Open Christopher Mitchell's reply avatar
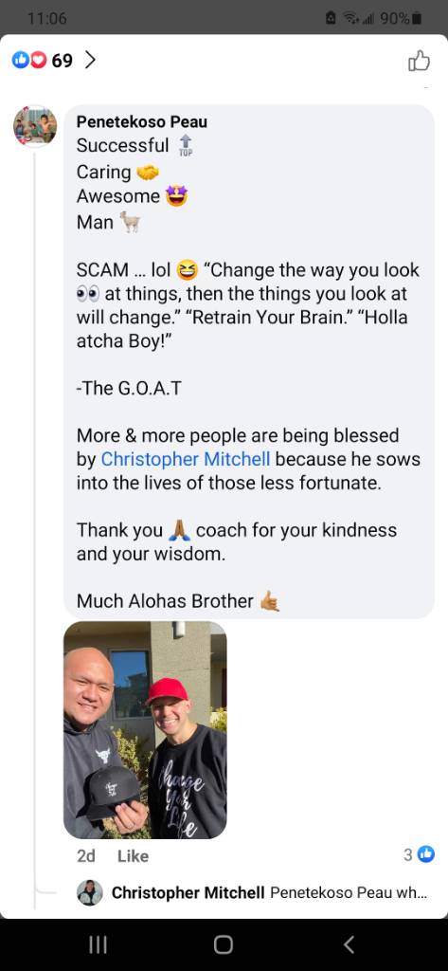Viewport: 448px width, 971px height. pyautogui.click(x=90, y=892)
